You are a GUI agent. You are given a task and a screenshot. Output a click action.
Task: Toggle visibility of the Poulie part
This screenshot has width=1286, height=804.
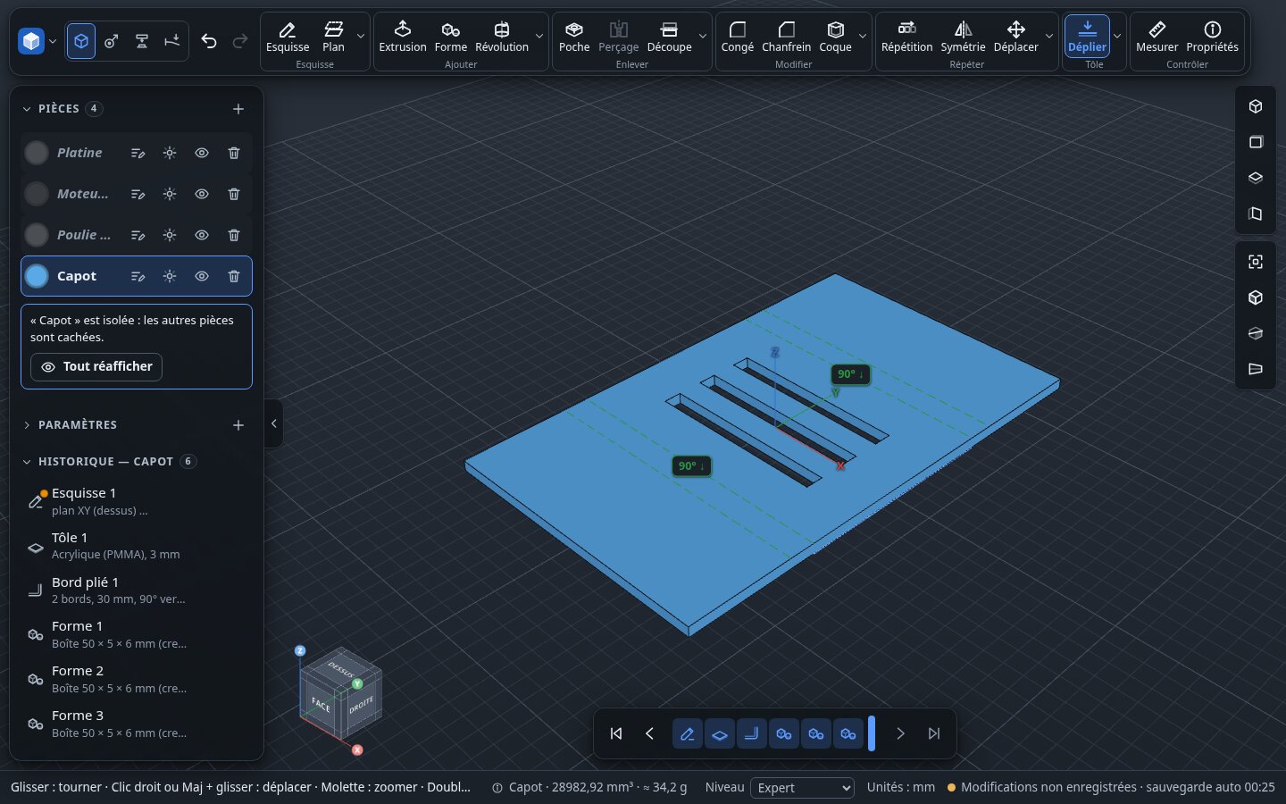pyautogui.click(x=202, y=236)
